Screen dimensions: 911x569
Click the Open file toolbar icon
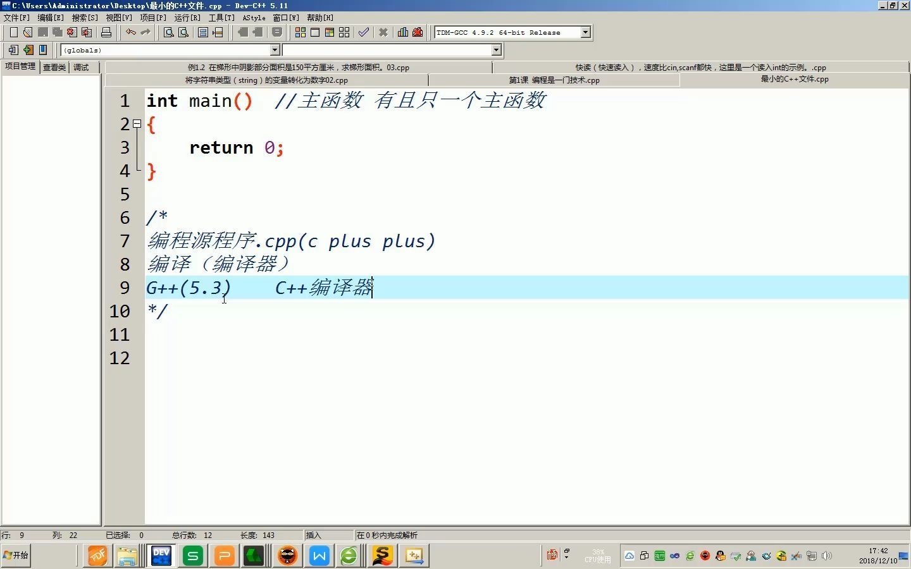pyautogui.click(x=28, y=32)
